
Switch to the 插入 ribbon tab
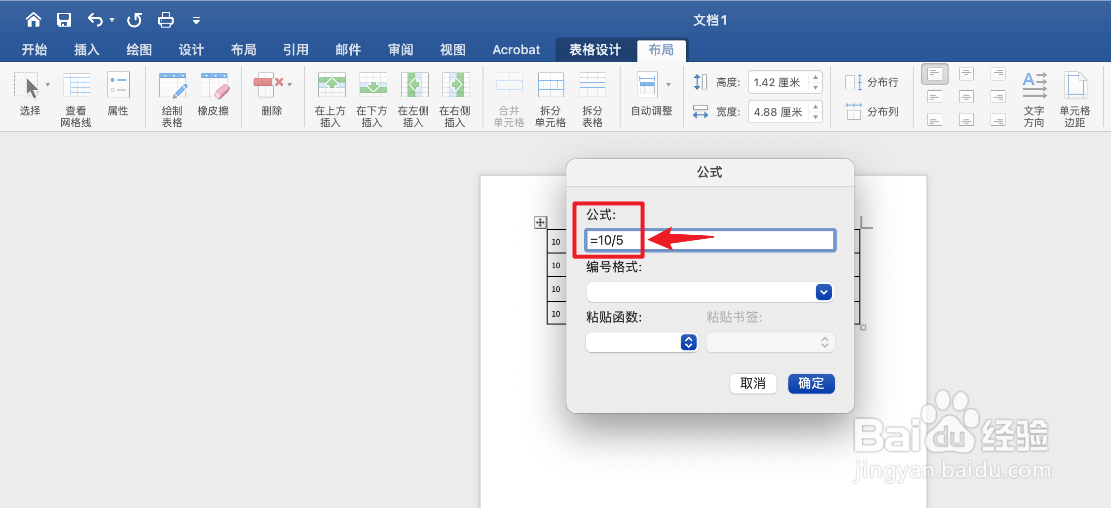[x=87, y=50]
